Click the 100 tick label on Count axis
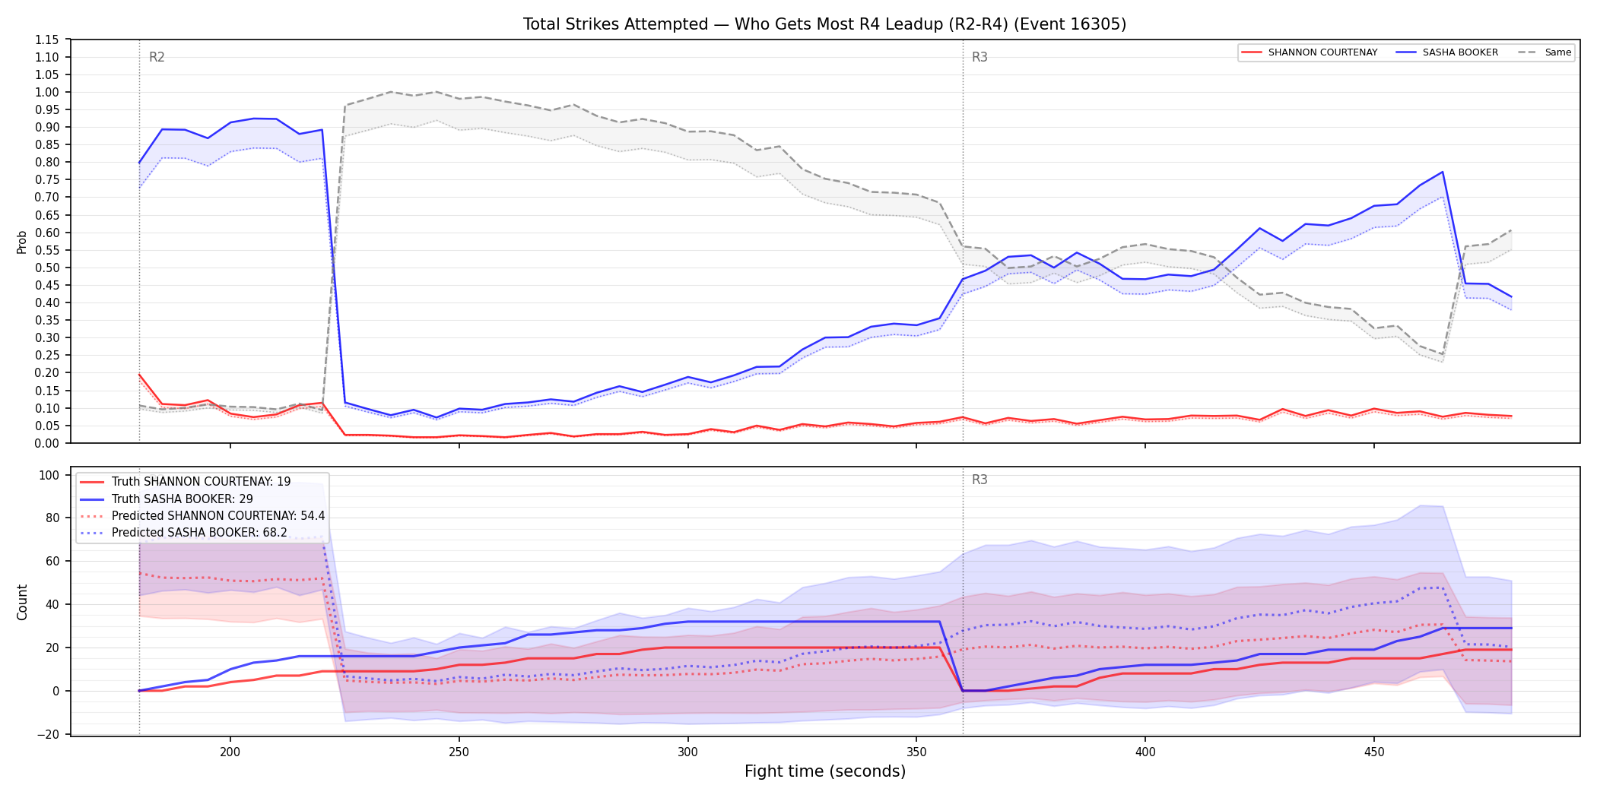The image size is (1597, 798). 49,475
